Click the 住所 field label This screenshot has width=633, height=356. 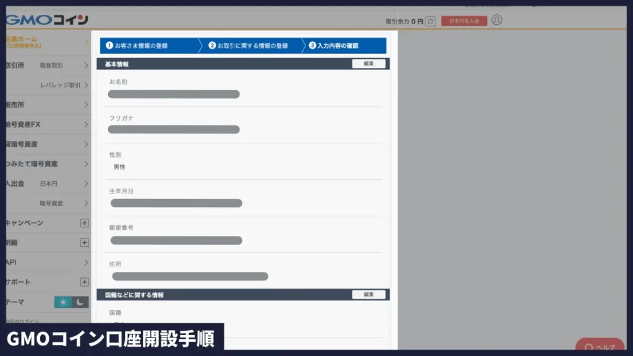coord(115,264)
